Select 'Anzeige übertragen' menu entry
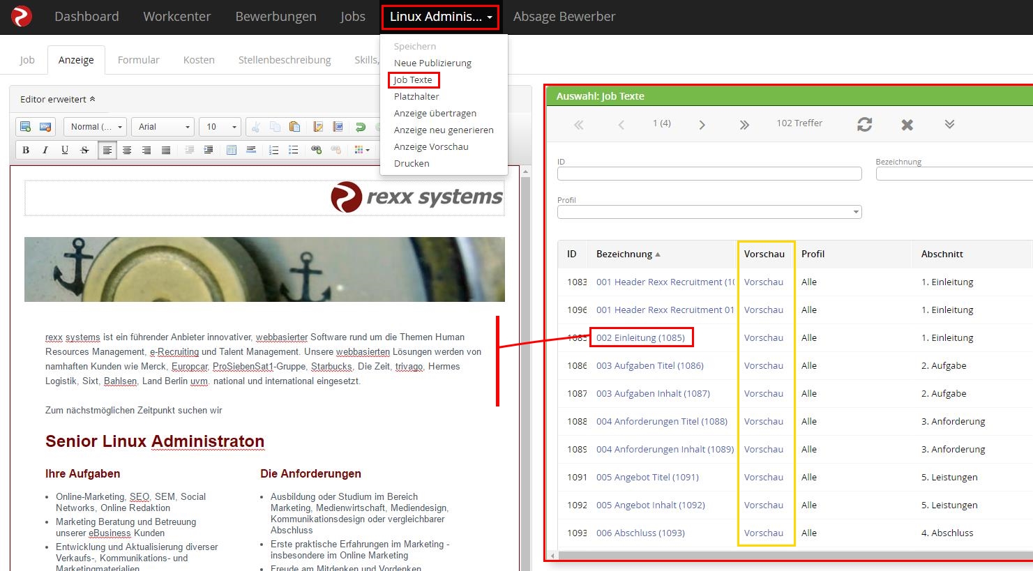Image resolution: width=1033 pixels, height=571 pixels. pyautogui.click(x=435, y=113)
